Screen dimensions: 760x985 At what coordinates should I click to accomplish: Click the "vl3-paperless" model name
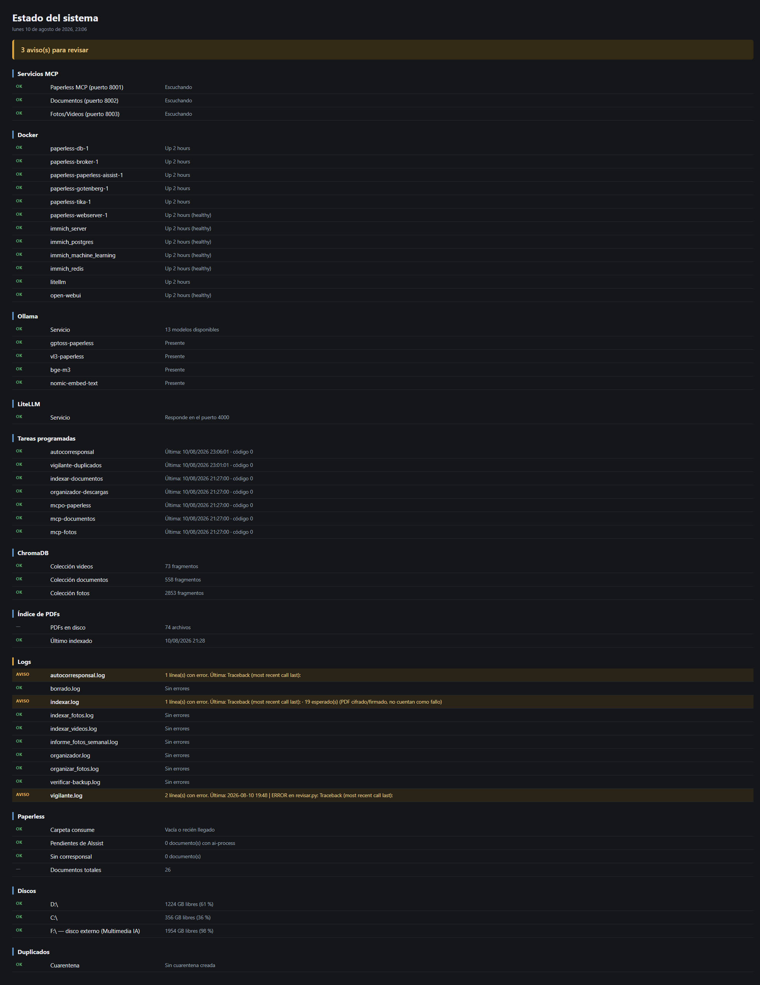(x=67, y=356)
